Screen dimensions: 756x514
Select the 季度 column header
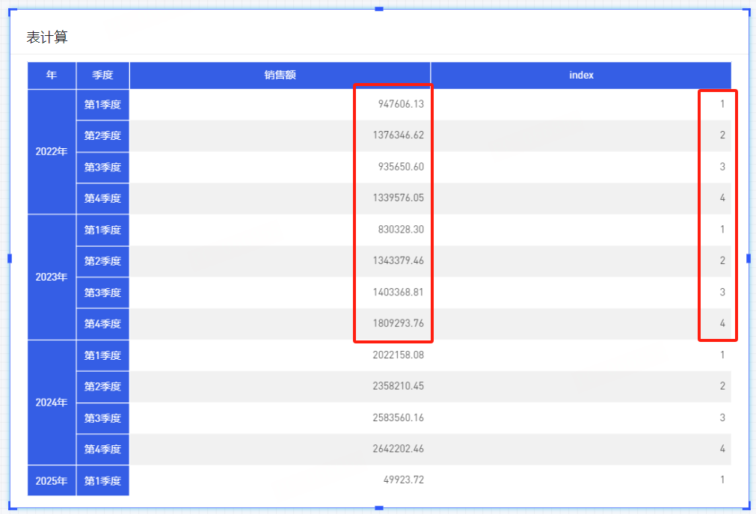102,75
